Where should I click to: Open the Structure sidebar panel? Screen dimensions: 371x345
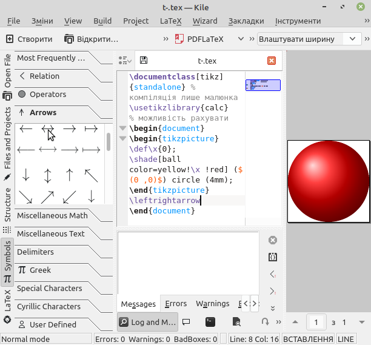point(7,205)
